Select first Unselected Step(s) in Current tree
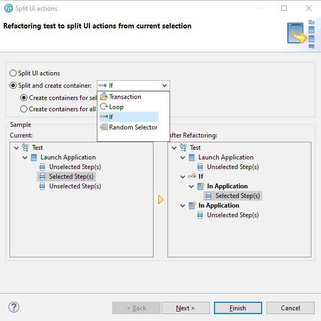 point(75,167)
